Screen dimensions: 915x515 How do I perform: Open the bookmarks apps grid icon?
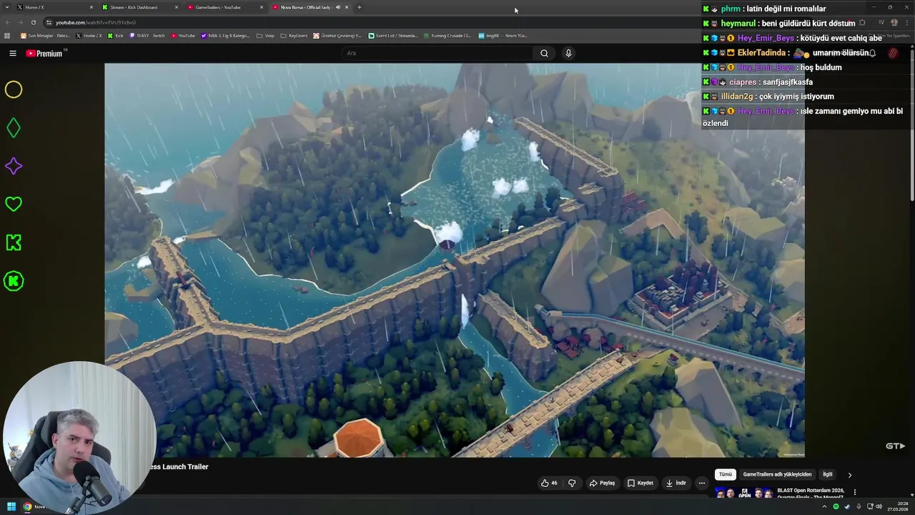pyautogui.click(x=7, y=36)
